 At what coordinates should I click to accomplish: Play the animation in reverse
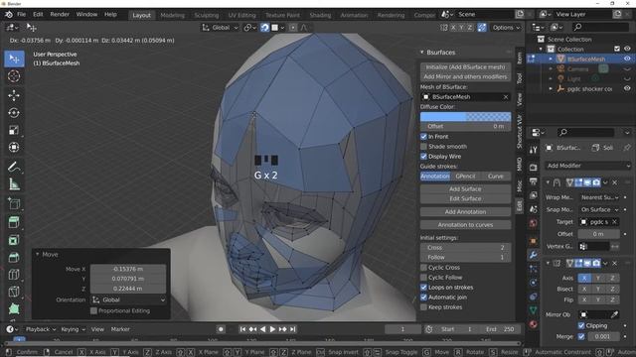[262, 329]
